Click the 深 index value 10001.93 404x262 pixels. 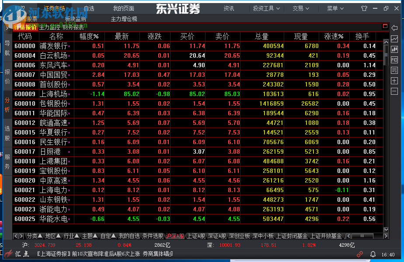pyautogui.click(x=230, y=245)
